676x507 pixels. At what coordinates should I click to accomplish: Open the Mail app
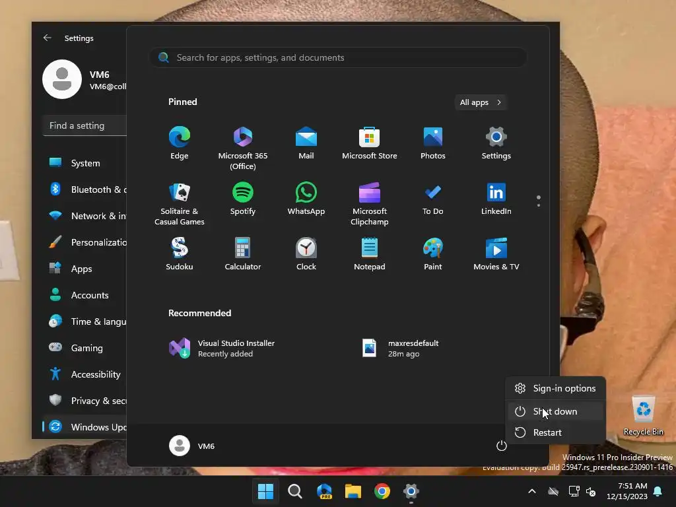pyautogui.click(x=306, y=143)
